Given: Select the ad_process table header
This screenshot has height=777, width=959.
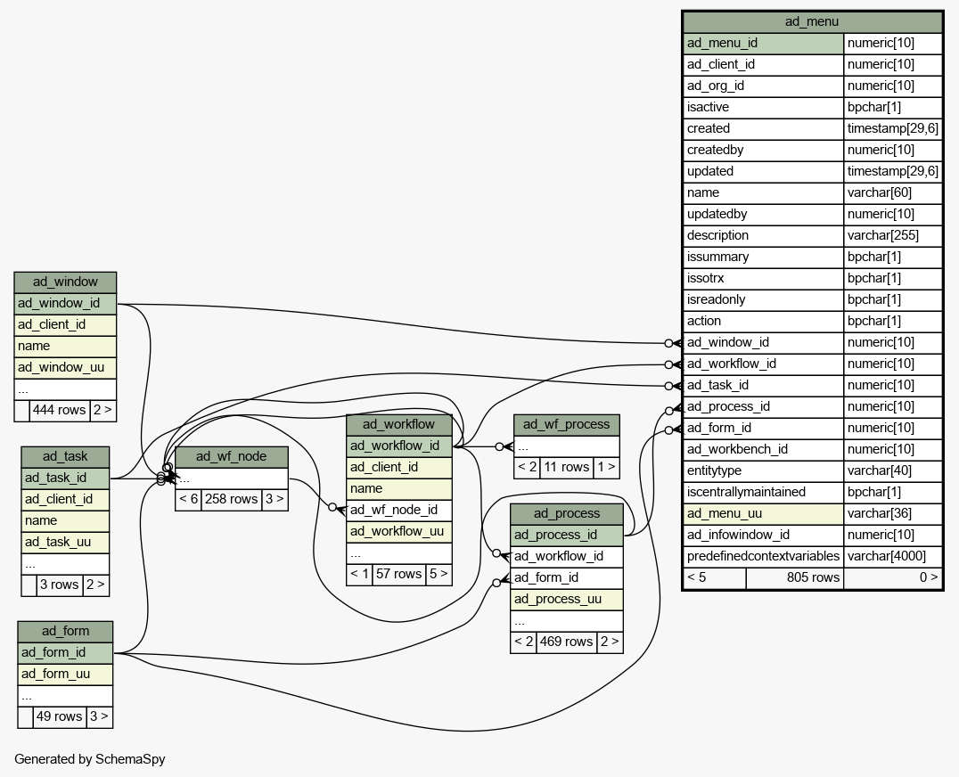Looking at the screenshot, I should tap(566, 513).
